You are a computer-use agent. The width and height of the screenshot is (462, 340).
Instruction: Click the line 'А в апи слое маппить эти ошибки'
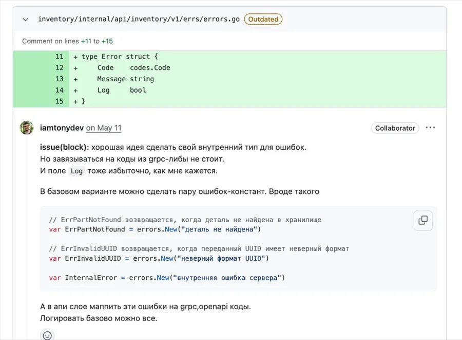point(146,307)
